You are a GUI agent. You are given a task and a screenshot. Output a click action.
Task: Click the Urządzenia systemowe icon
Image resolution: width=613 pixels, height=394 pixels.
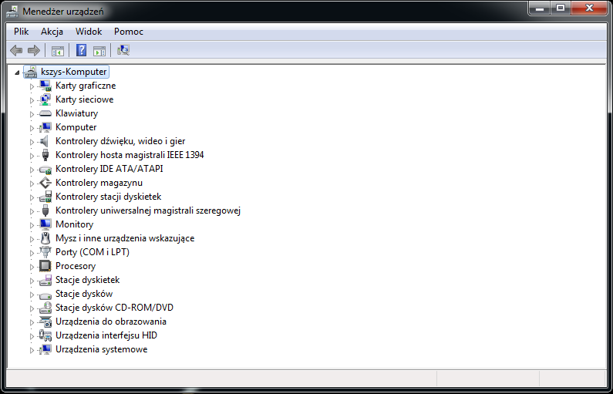click(x=45, y=349)
